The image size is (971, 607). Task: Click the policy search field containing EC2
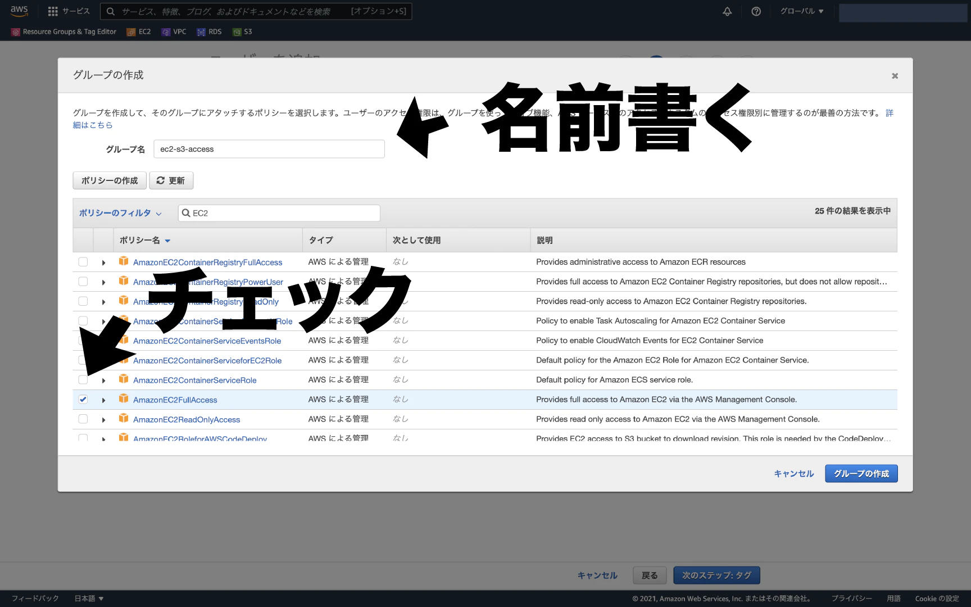pyautogui.click(x=279, y=213)
